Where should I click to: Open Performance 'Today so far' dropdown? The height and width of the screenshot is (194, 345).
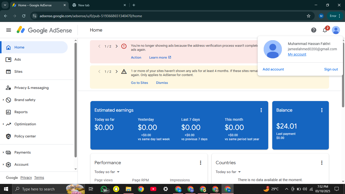(x=107, y=172)
